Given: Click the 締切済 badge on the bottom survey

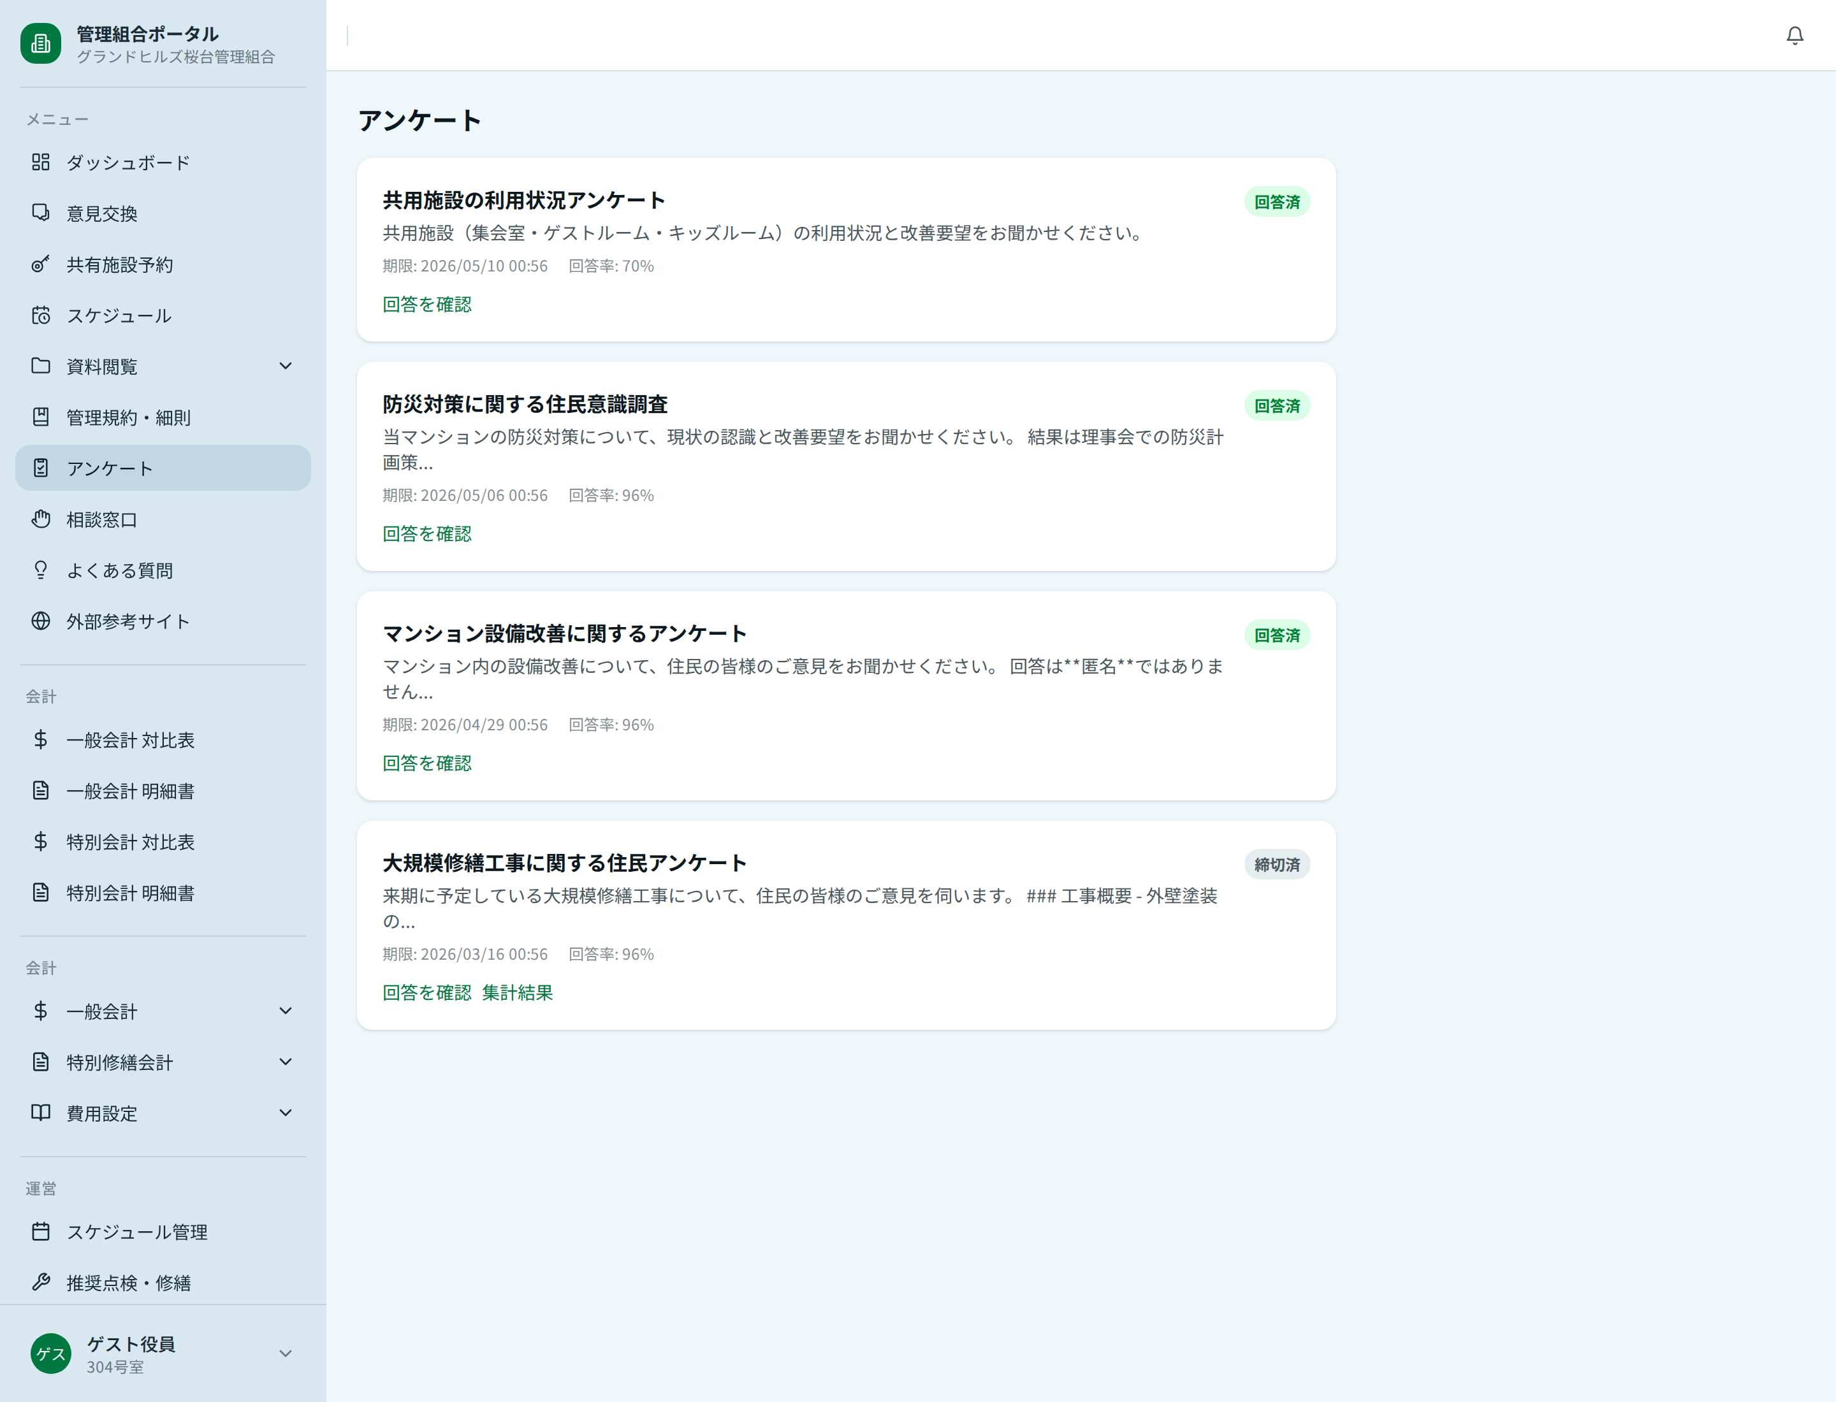Looking at the screenshot, I should click(x=1277, y=864).
